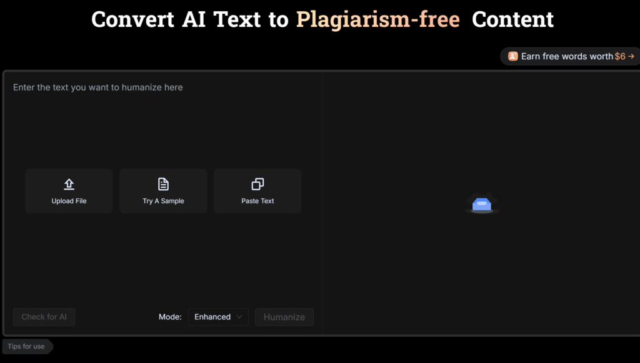The width and height of the screenshot is (640, 363).
Task: Open the Enhanced mode dropdown
Action: (217, 317)
